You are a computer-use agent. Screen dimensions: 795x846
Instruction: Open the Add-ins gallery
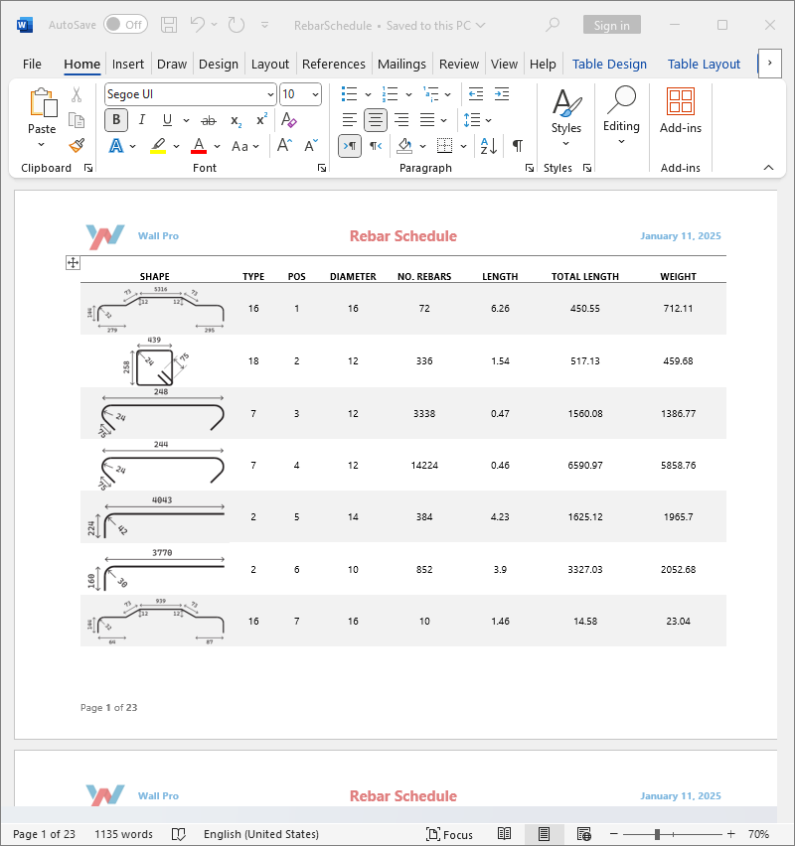click(681, 110)
